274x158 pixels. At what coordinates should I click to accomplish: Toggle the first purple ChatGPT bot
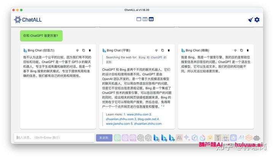pos(125,138)
